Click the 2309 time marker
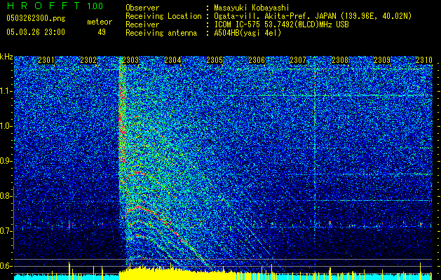 (382, 60)
